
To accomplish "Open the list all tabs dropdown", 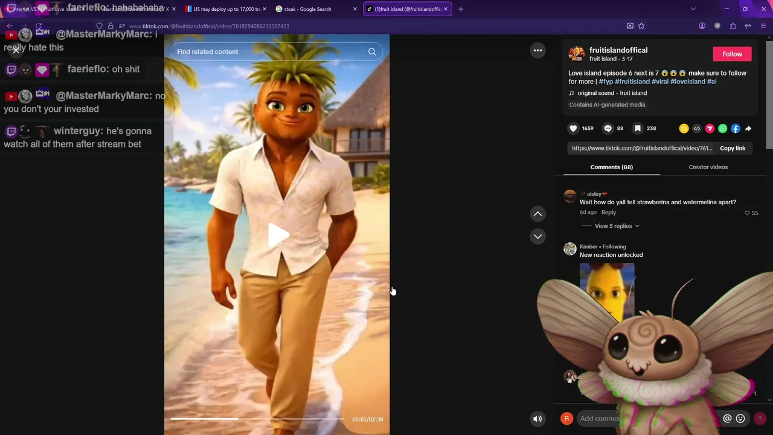I will [x=693, y=9].
